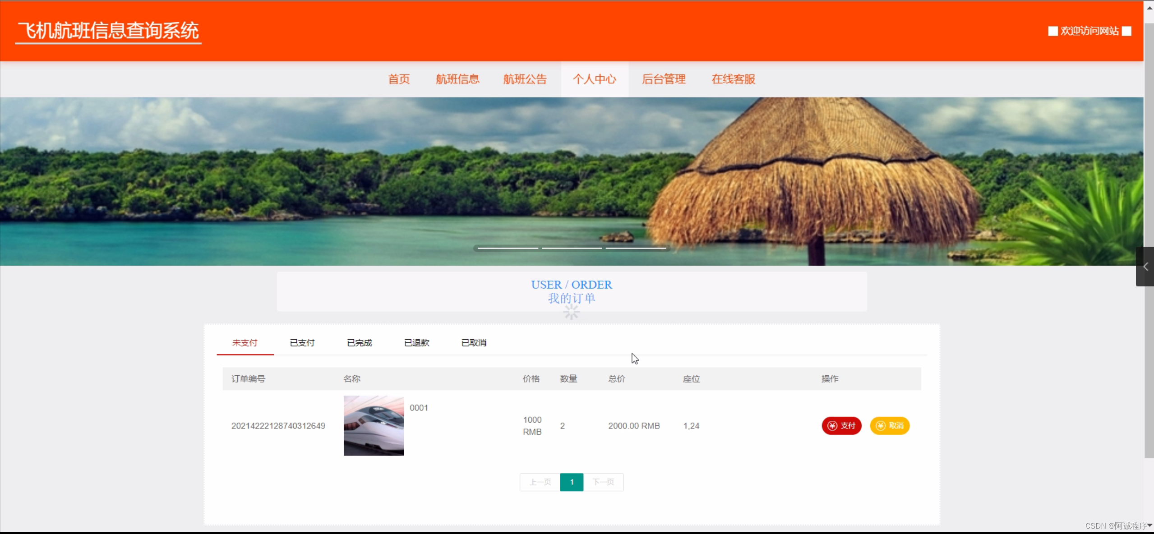This screenshot has width=1154, height=534.
Task: Select the 未支付 tab
Action: pos(245,343)
